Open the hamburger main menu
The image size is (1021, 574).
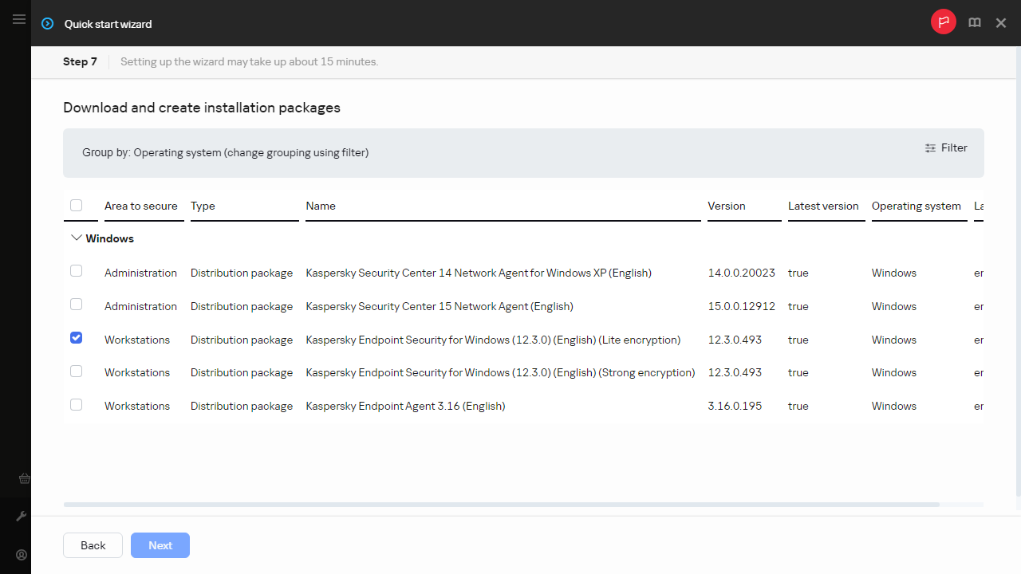[x=19, y=20]
